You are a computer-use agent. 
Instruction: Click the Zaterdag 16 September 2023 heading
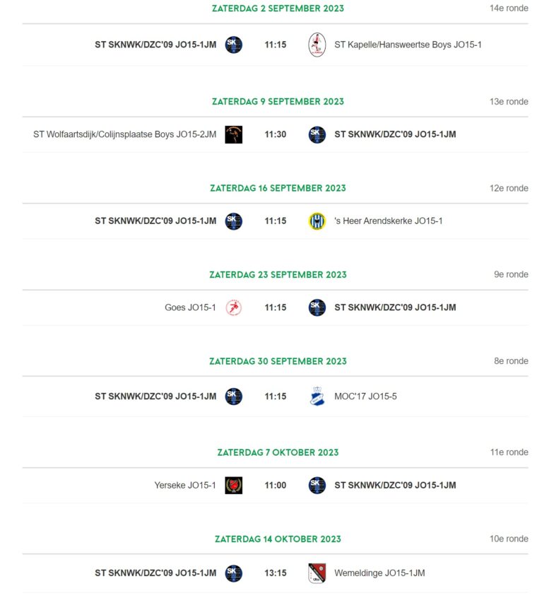(278, 188)
